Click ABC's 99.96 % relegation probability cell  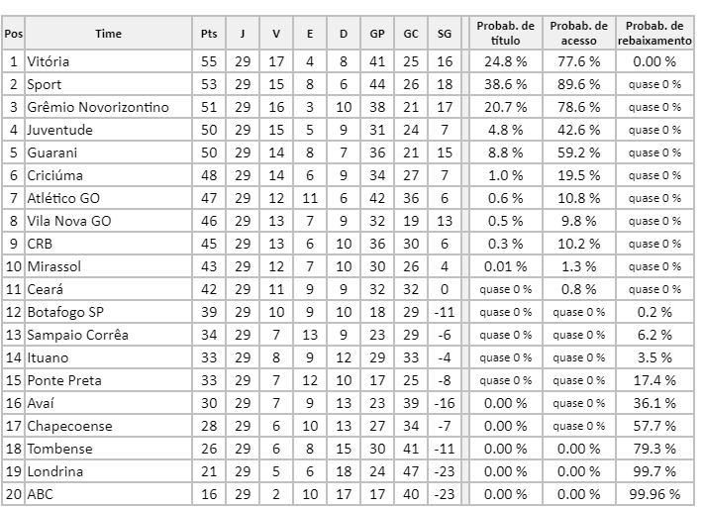click(654, 494)
